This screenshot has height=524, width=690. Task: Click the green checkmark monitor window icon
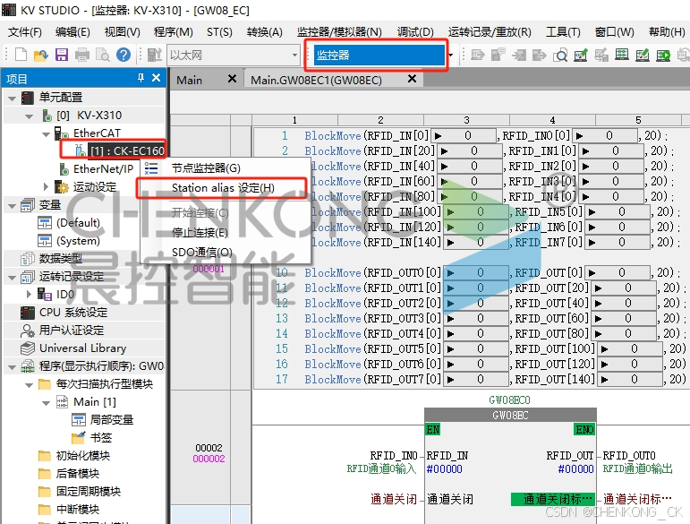(581, 56)
